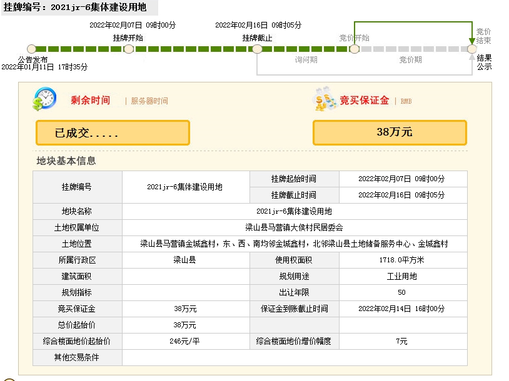The height and width of the screenshot is (381, 509).
Task: Click the 挂牌截止 timeline node
Action: (257, 49)
